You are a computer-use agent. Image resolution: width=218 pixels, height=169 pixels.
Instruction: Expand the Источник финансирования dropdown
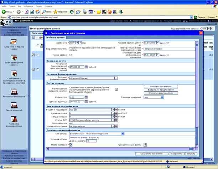[116, 78]
